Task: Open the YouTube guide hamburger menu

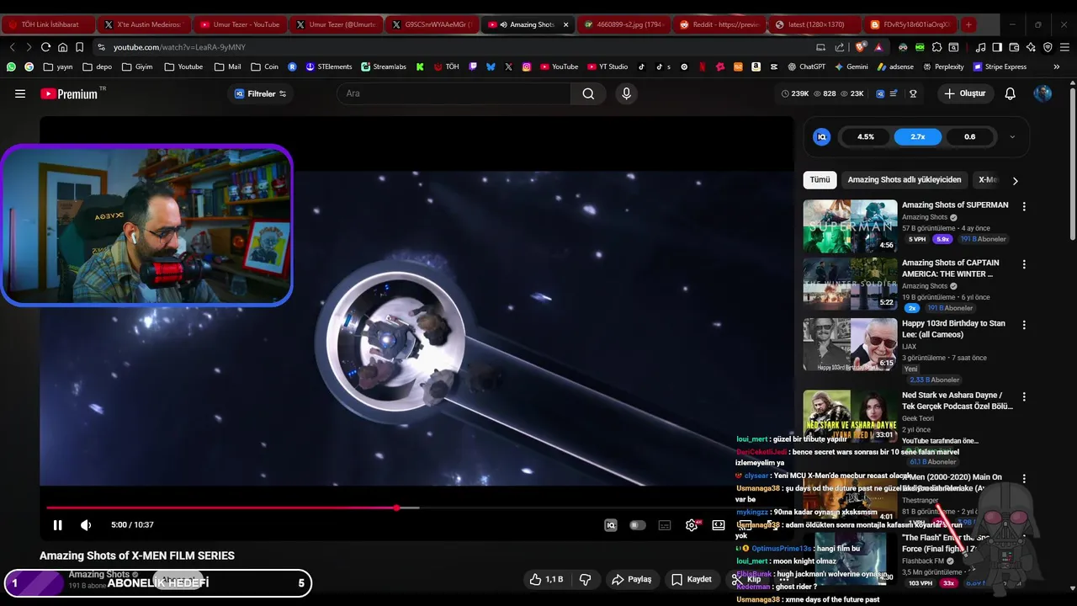Action: tap(20, 93)
